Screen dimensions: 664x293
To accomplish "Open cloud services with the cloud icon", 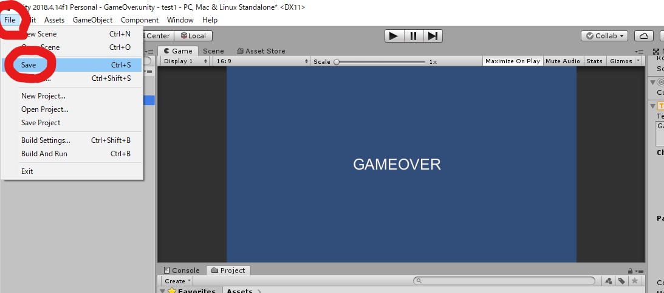I will 644,36.
